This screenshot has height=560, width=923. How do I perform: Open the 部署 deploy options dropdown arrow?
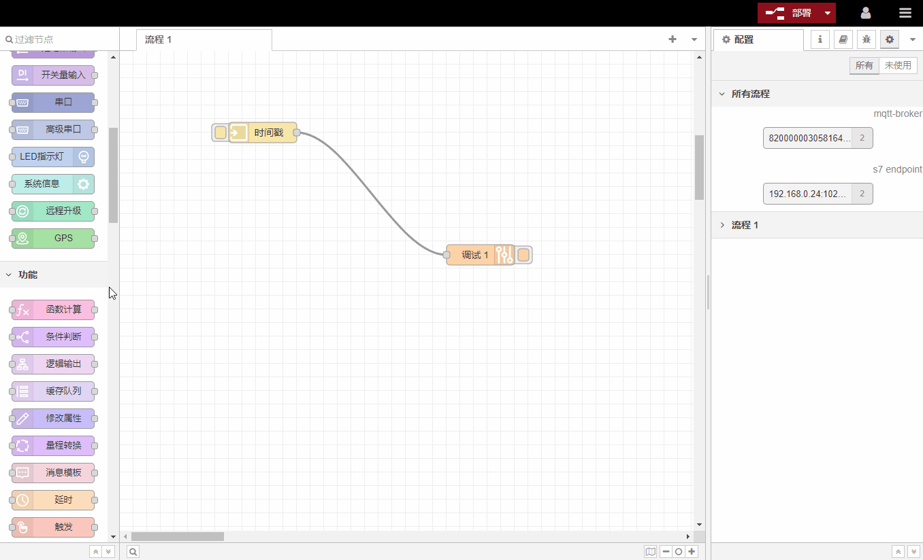(x=827, y=13)
